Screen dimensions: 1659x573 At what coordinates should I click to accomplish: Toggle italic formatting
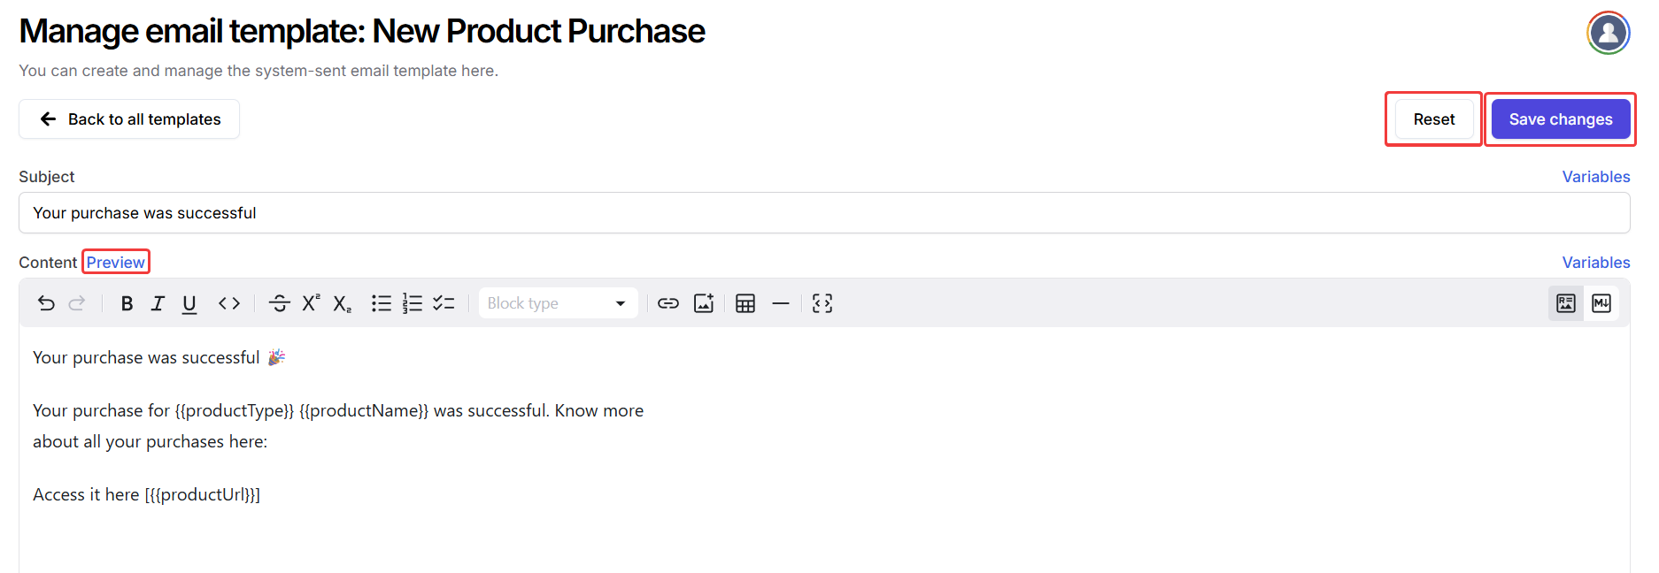158,303
